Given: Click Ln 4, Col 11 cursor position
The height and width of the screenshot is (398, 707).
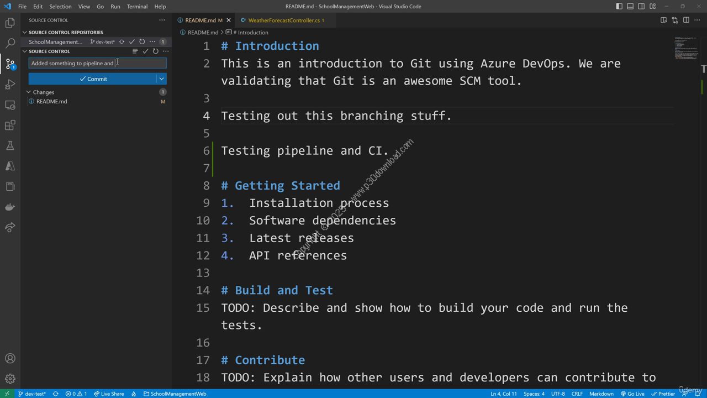Looking at the screenshot, I should coord(504,394).
